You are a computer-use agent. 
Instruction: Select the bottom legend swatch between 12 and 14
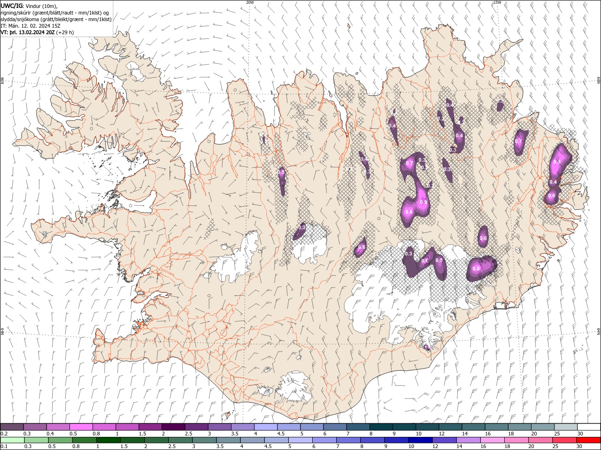(x=444, y=440)
